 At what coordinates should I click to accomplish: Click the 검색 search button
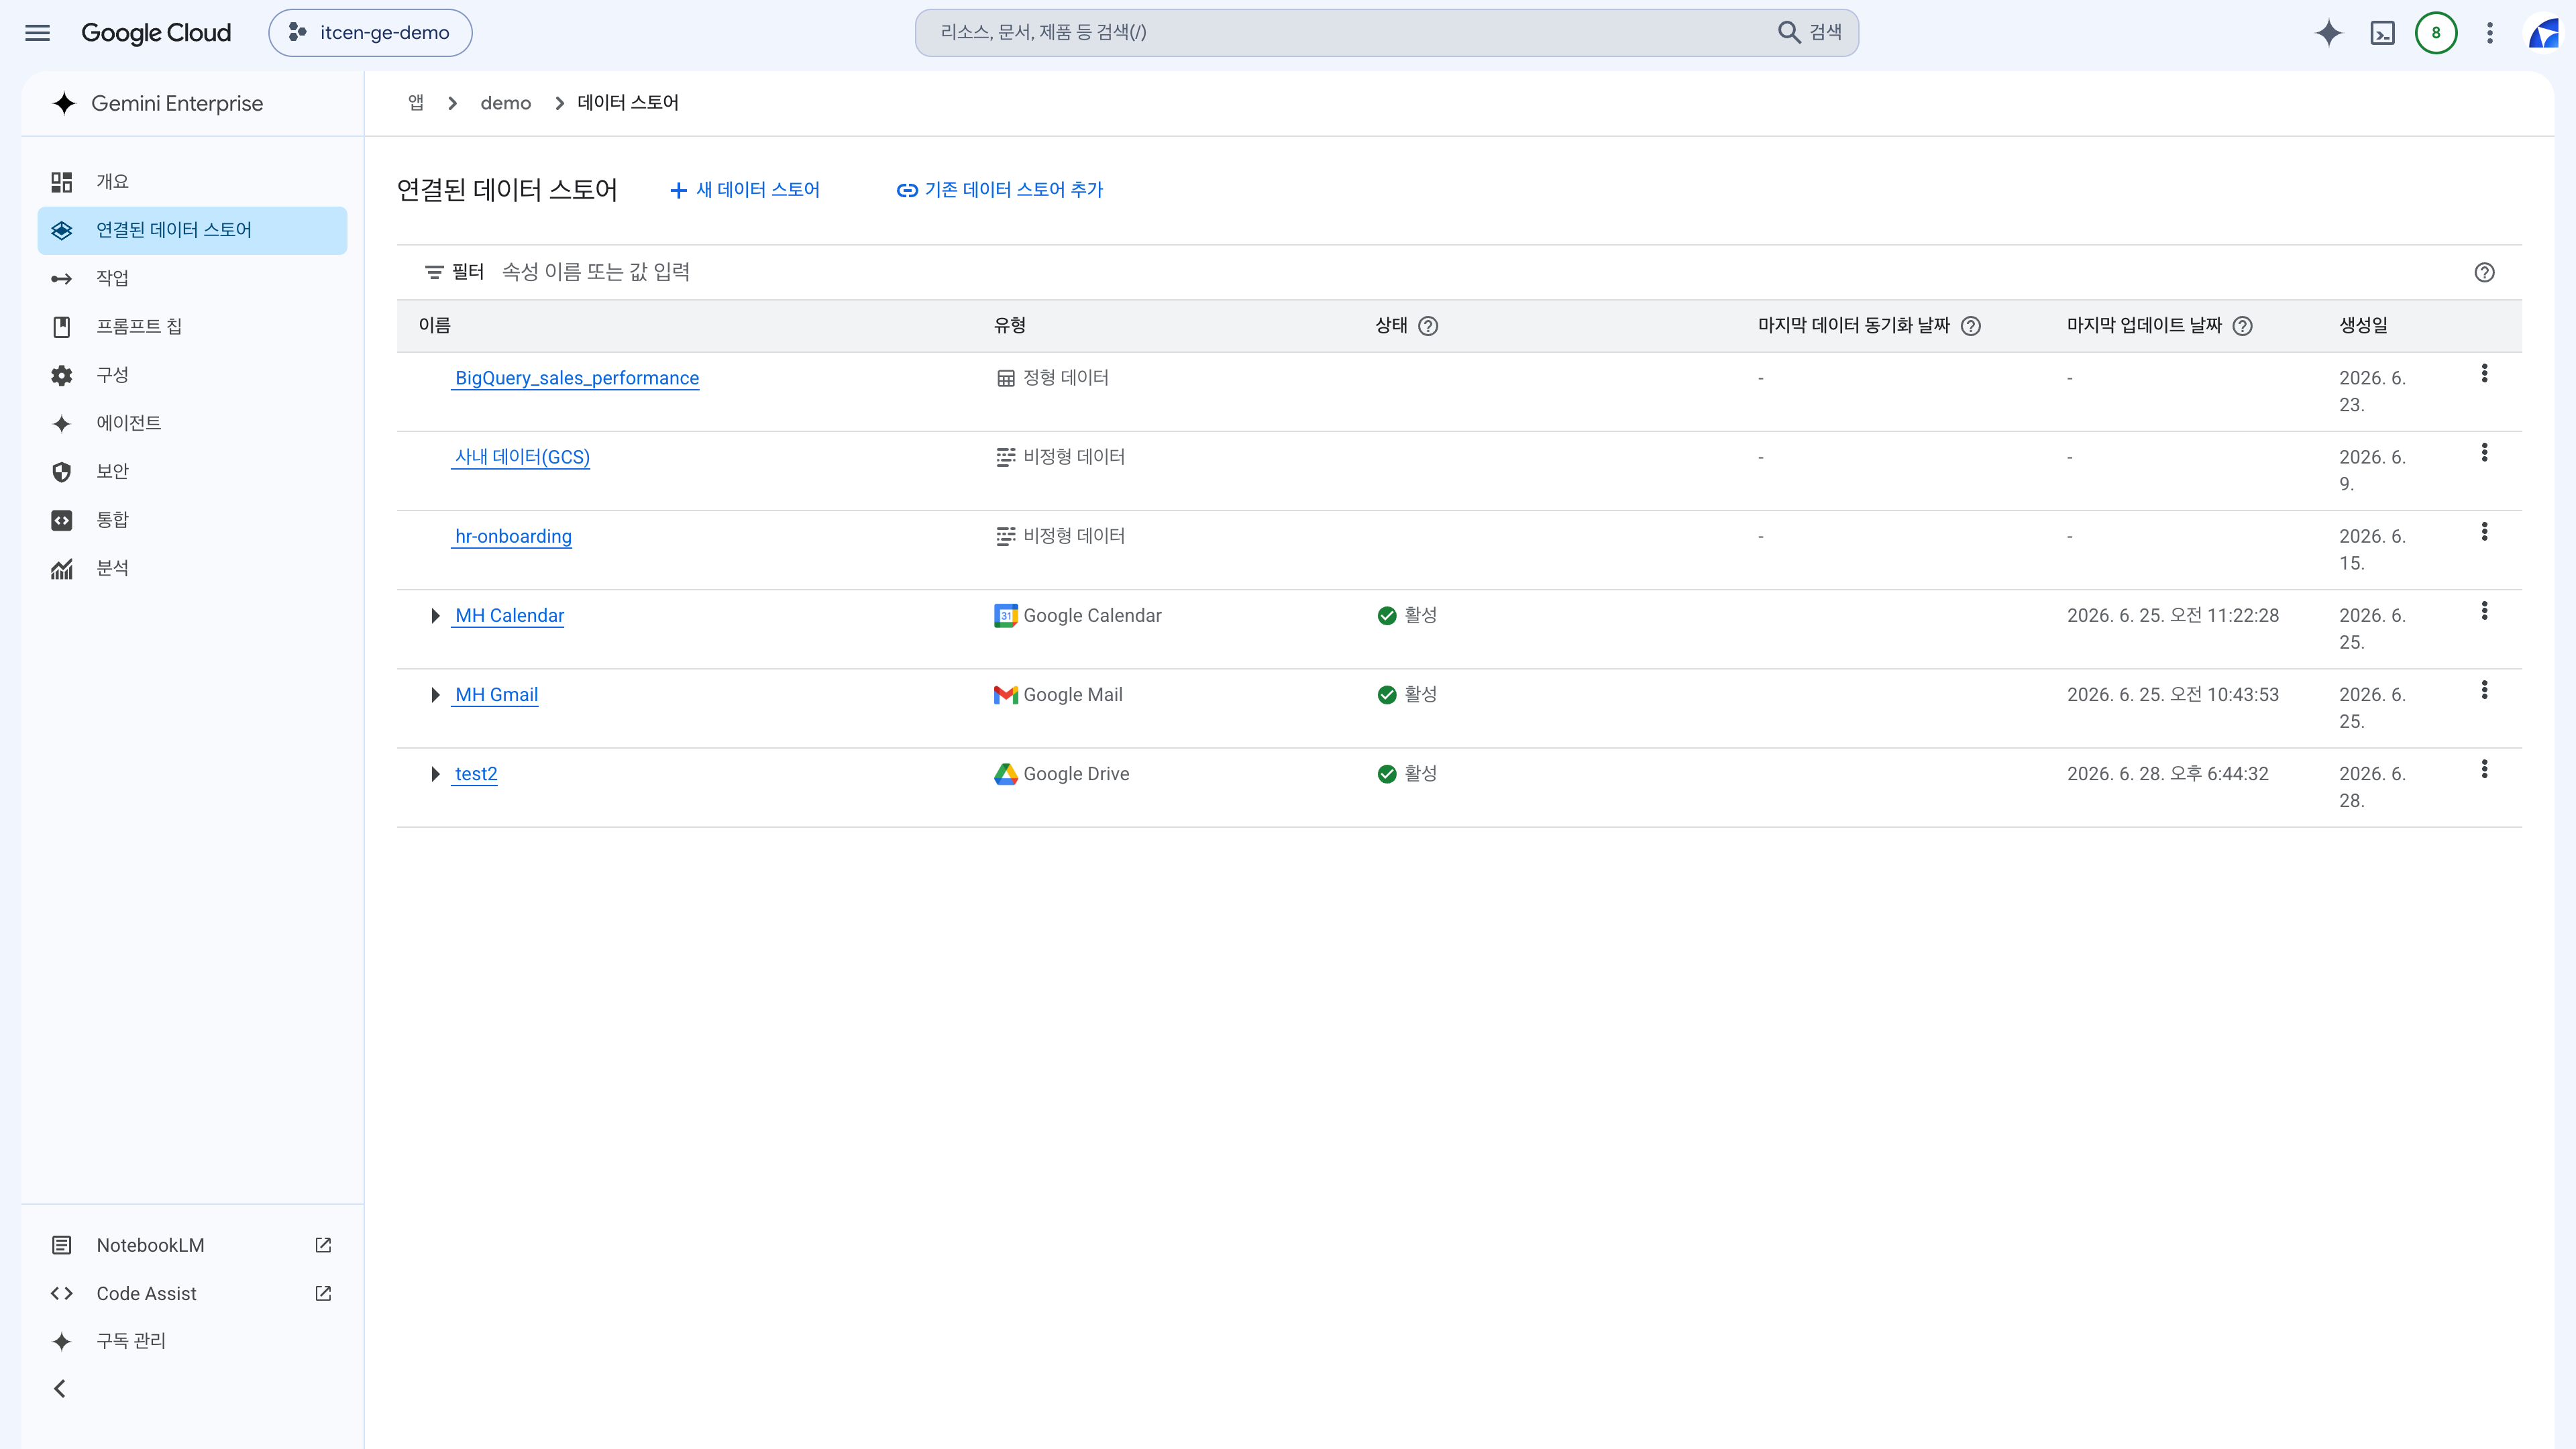1810,33
